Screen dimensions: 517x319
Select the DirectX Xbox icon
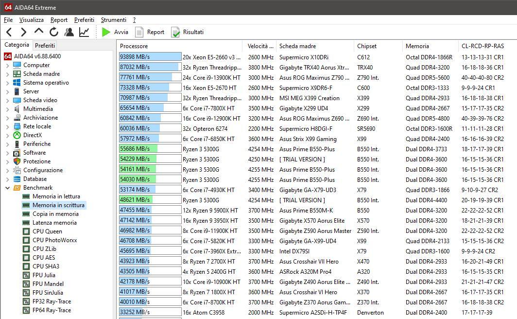[17, 135]
